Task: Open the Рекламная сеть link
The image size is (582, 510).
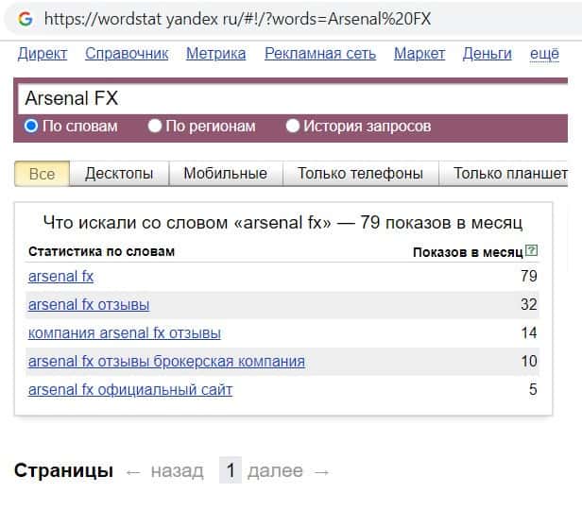Action: [320, 54]
